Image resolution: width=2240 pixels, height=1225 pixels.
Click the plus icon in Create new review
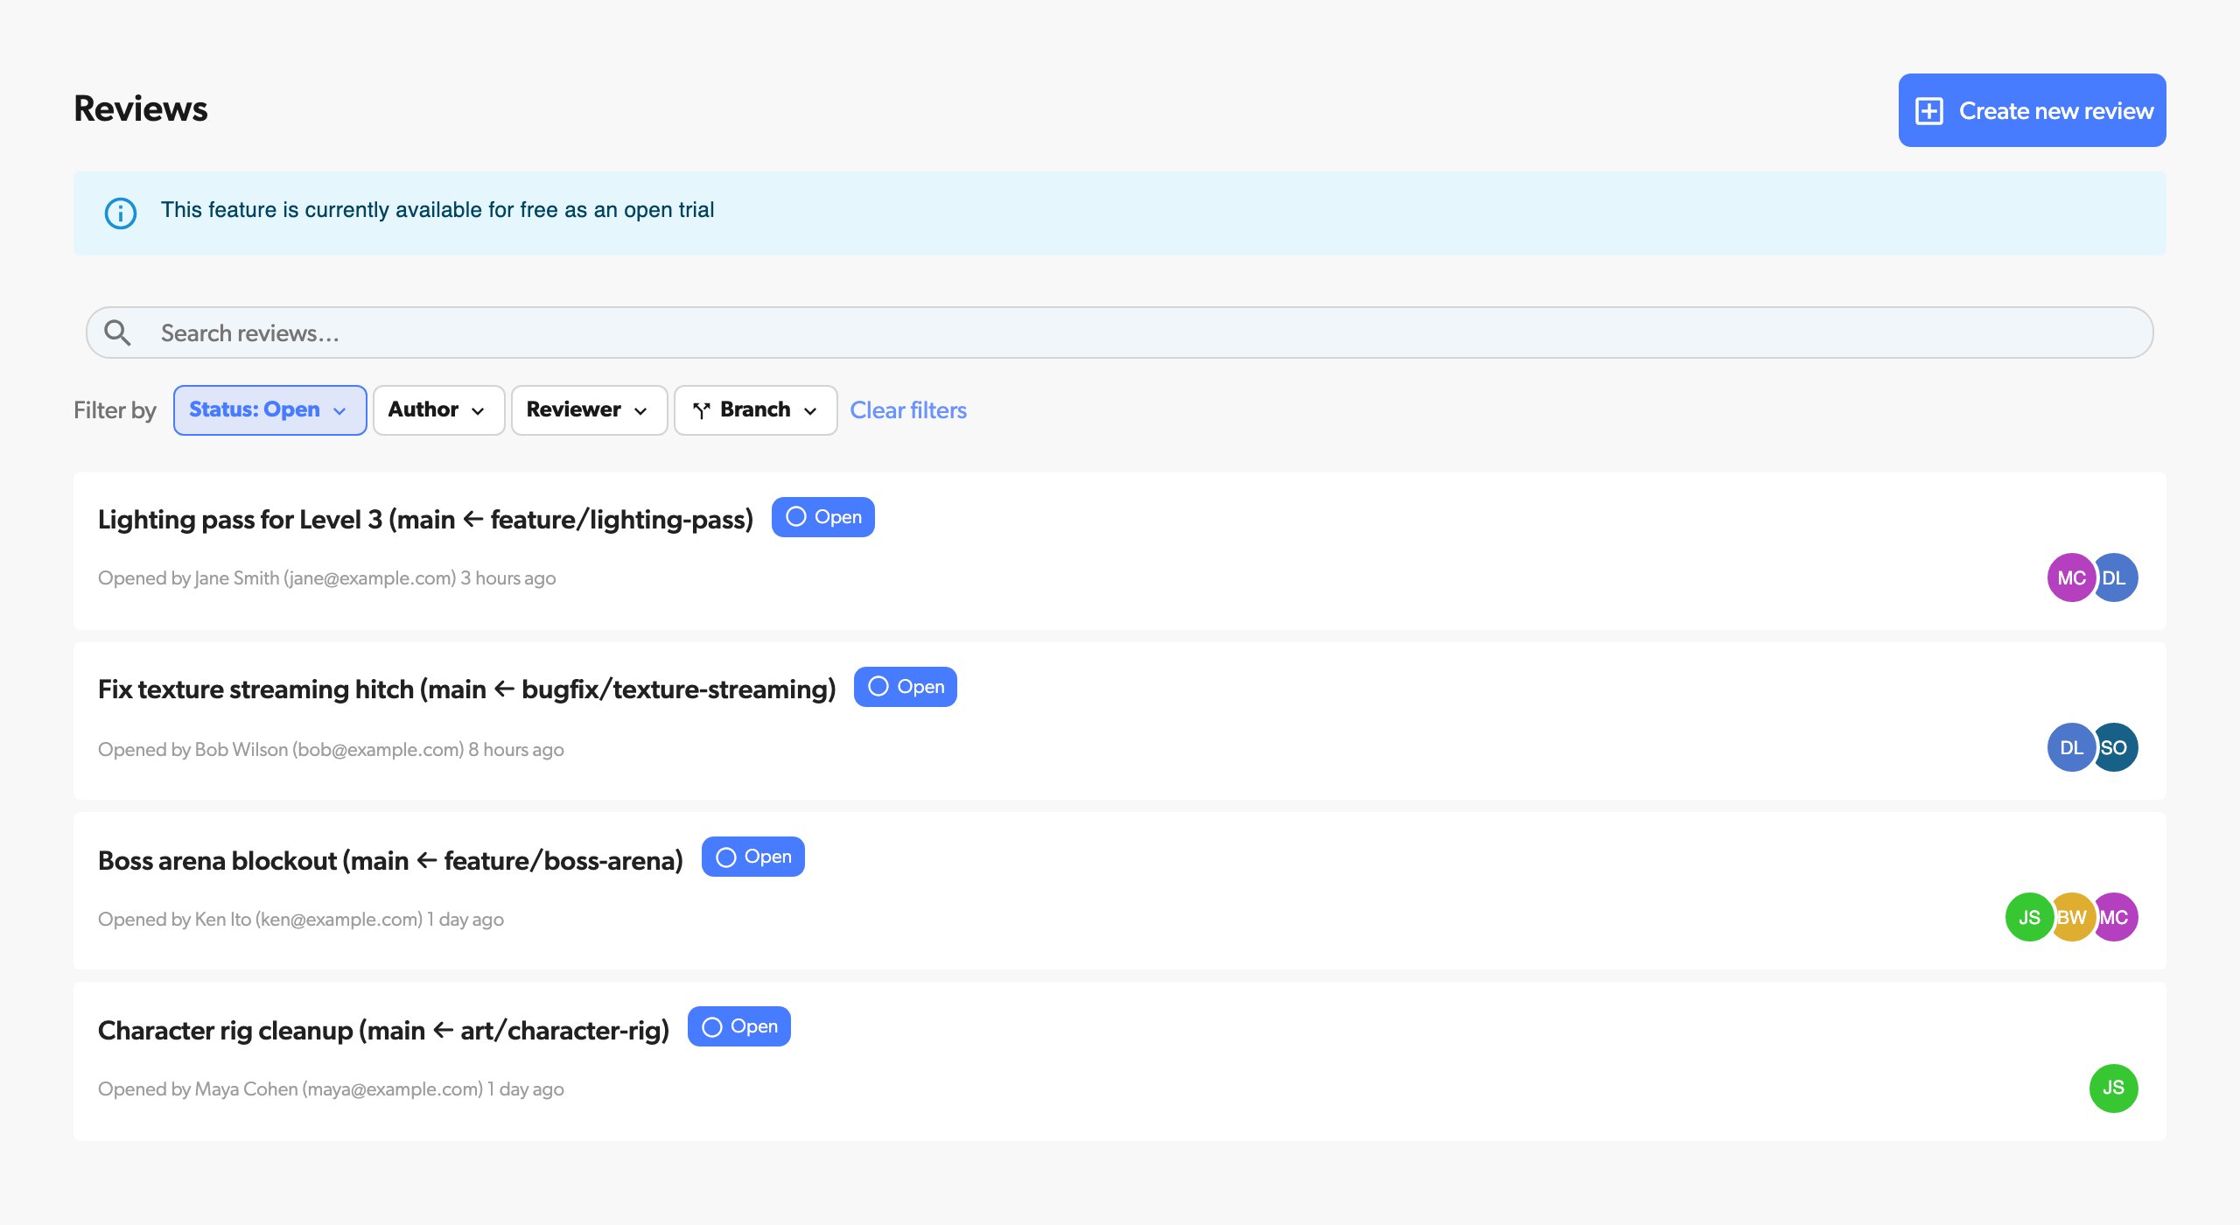pyautogui.click(x=1929, y=111)
